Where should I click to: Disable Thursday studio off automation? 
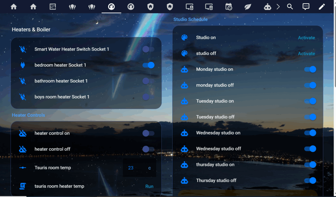coord(310,180)
